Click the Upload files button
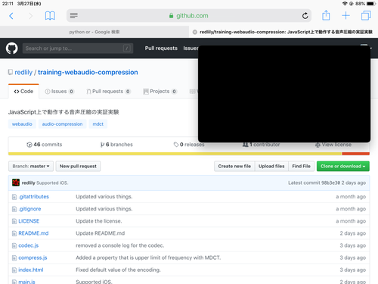 point(271,166)
